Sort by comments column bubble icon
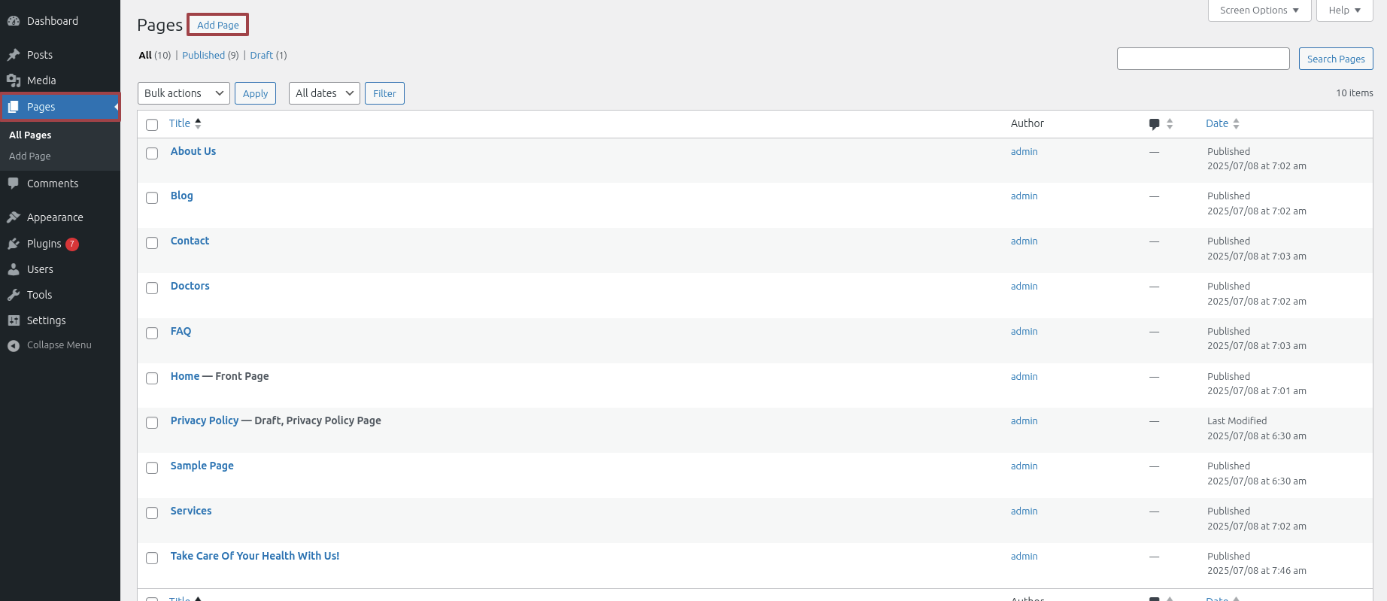 (x=1155, y=124)
